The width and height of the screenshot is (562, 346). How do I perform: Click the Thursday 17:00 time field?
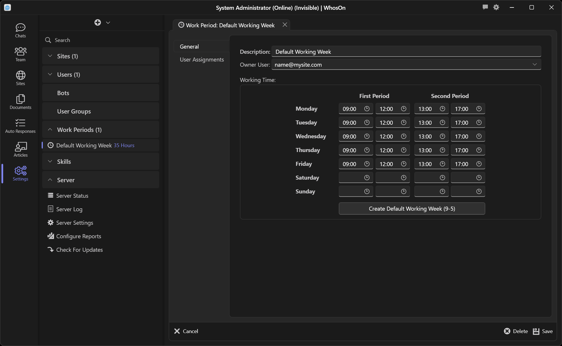coord(468,150)
